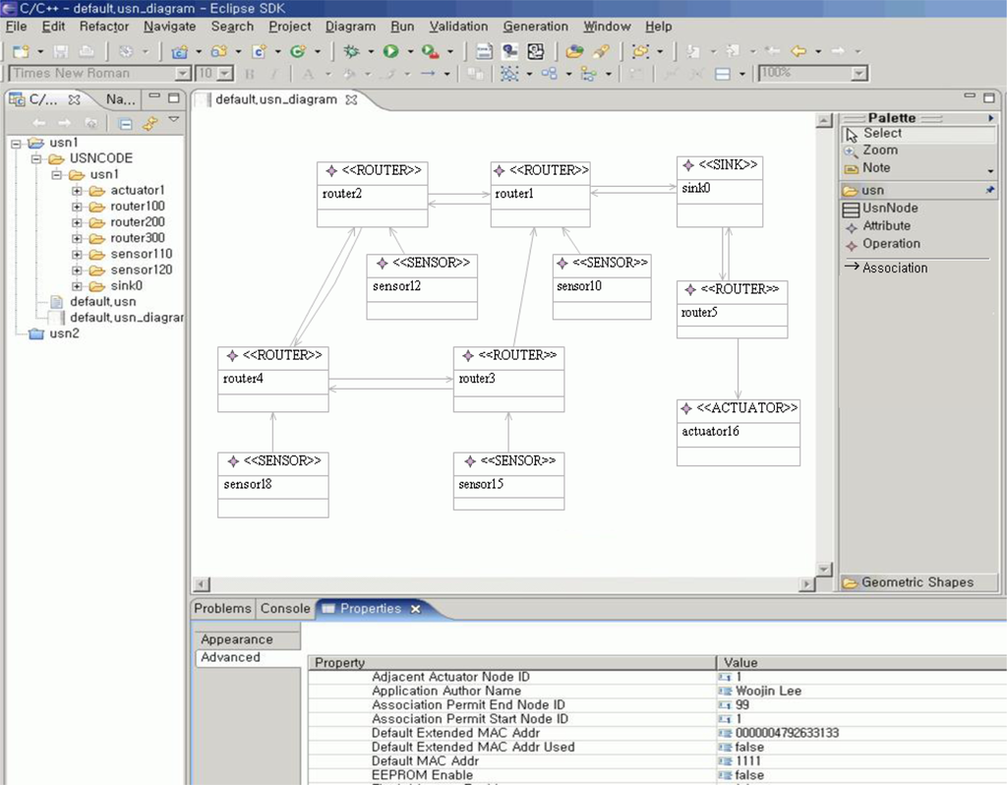This screenshot has height=785, width=1007.
Task: Expand the sink0 folder in tree
Action: point(77,286)
